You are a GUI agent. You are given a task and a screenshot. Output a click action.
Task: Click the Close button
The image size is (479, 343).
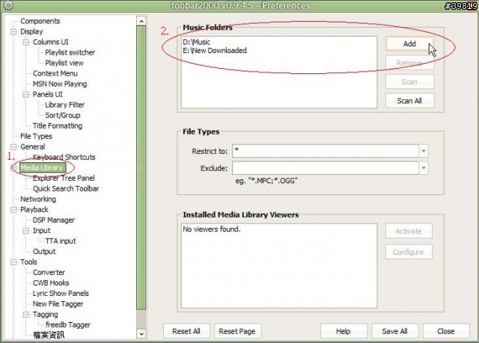point(446,331)
